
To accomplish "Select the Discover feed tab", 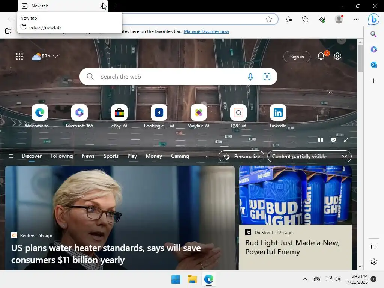I will pyautogui.click(x=31, y=156).
